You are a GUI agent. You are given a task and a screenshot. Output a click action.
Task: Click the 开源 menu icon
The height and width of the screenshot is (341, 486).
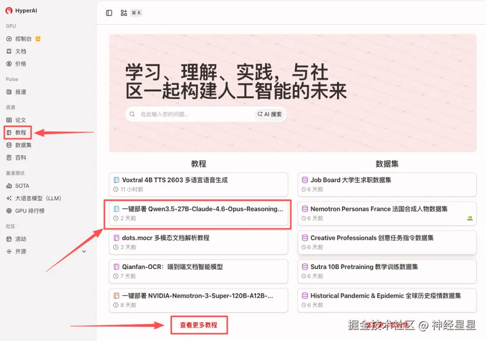[9, 251]
